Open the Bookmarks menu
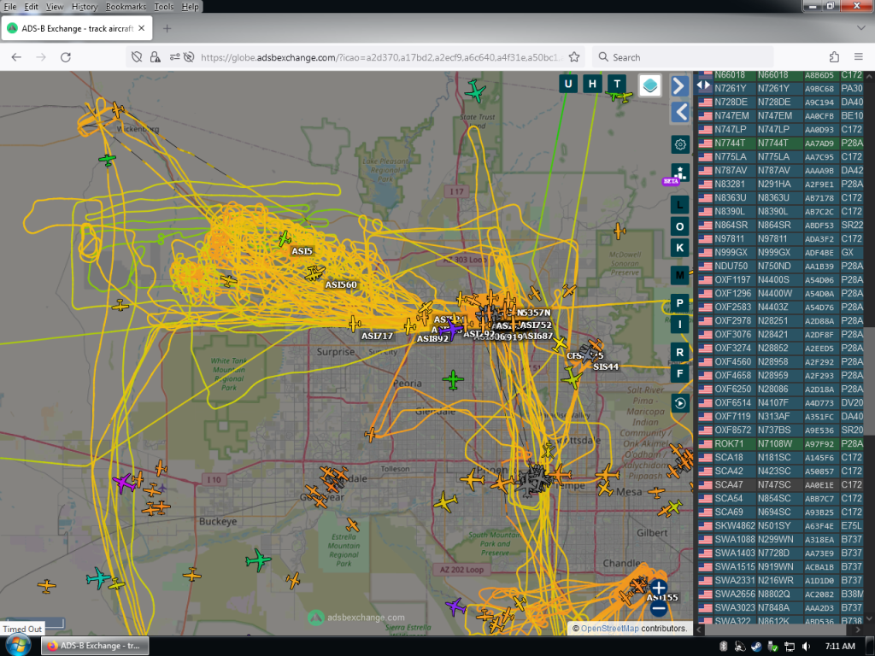The image size is (875, 656). coord(126,7)
